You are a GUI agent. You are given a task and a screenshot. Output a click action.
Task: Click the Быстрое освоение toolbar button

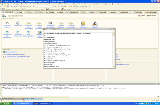(53, 9)
